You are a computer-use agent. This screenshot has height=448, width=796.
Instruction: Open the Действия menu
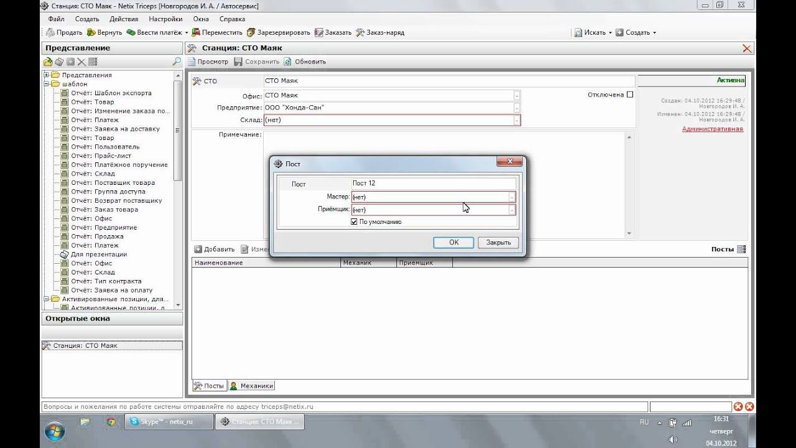pyautogui.click(x=124, y=19)
